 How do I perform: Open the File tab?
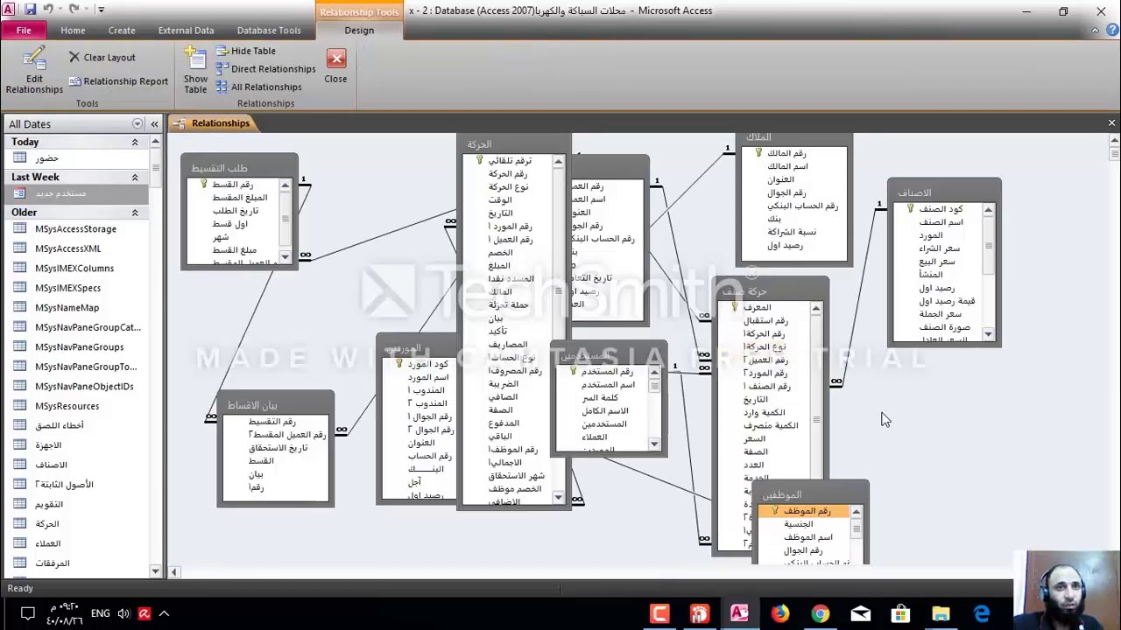[x=24, y=31]
